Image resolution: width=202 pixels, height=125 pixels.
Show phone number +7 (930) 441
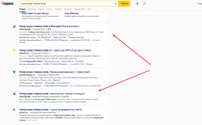[x=56, y=40]
